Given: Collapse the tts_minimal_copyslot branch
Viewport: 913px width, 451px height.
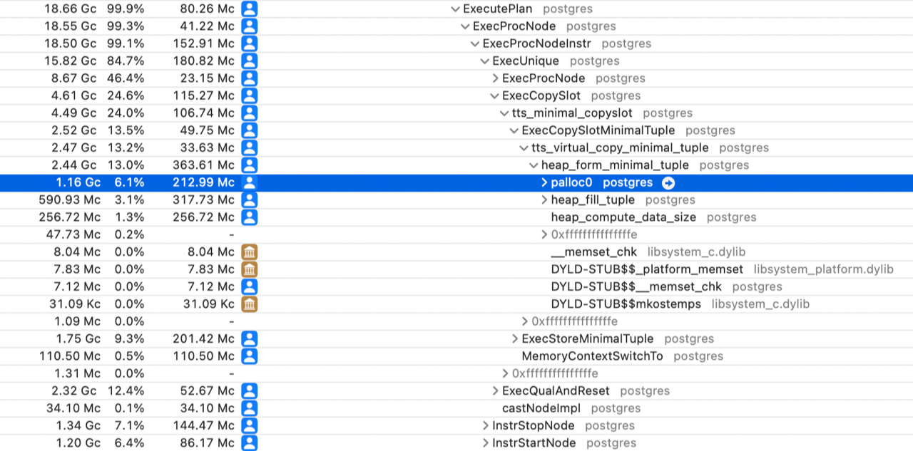Looking at the screenshot, I should coord(505,113).
